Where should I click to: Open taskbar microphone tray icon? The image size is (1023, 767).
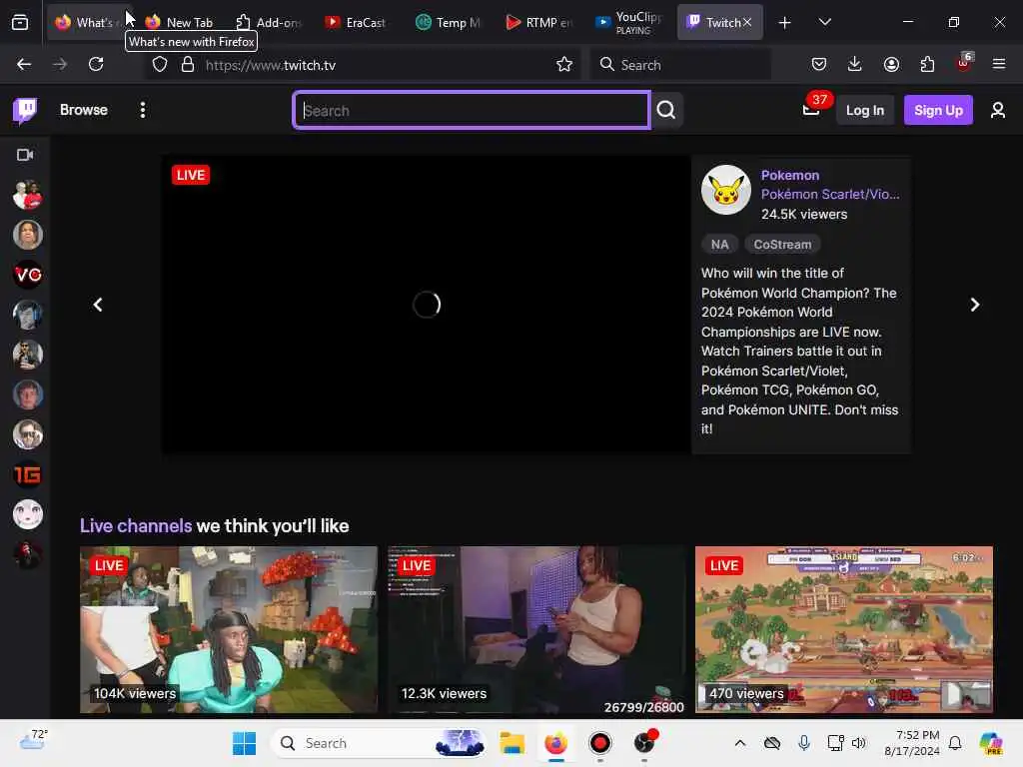pos(804,743)
